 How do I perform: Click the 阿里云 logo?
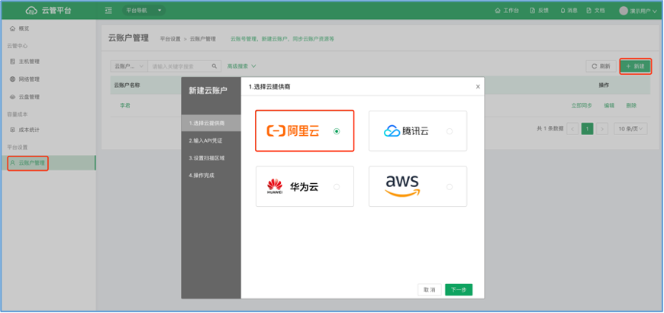292,131
